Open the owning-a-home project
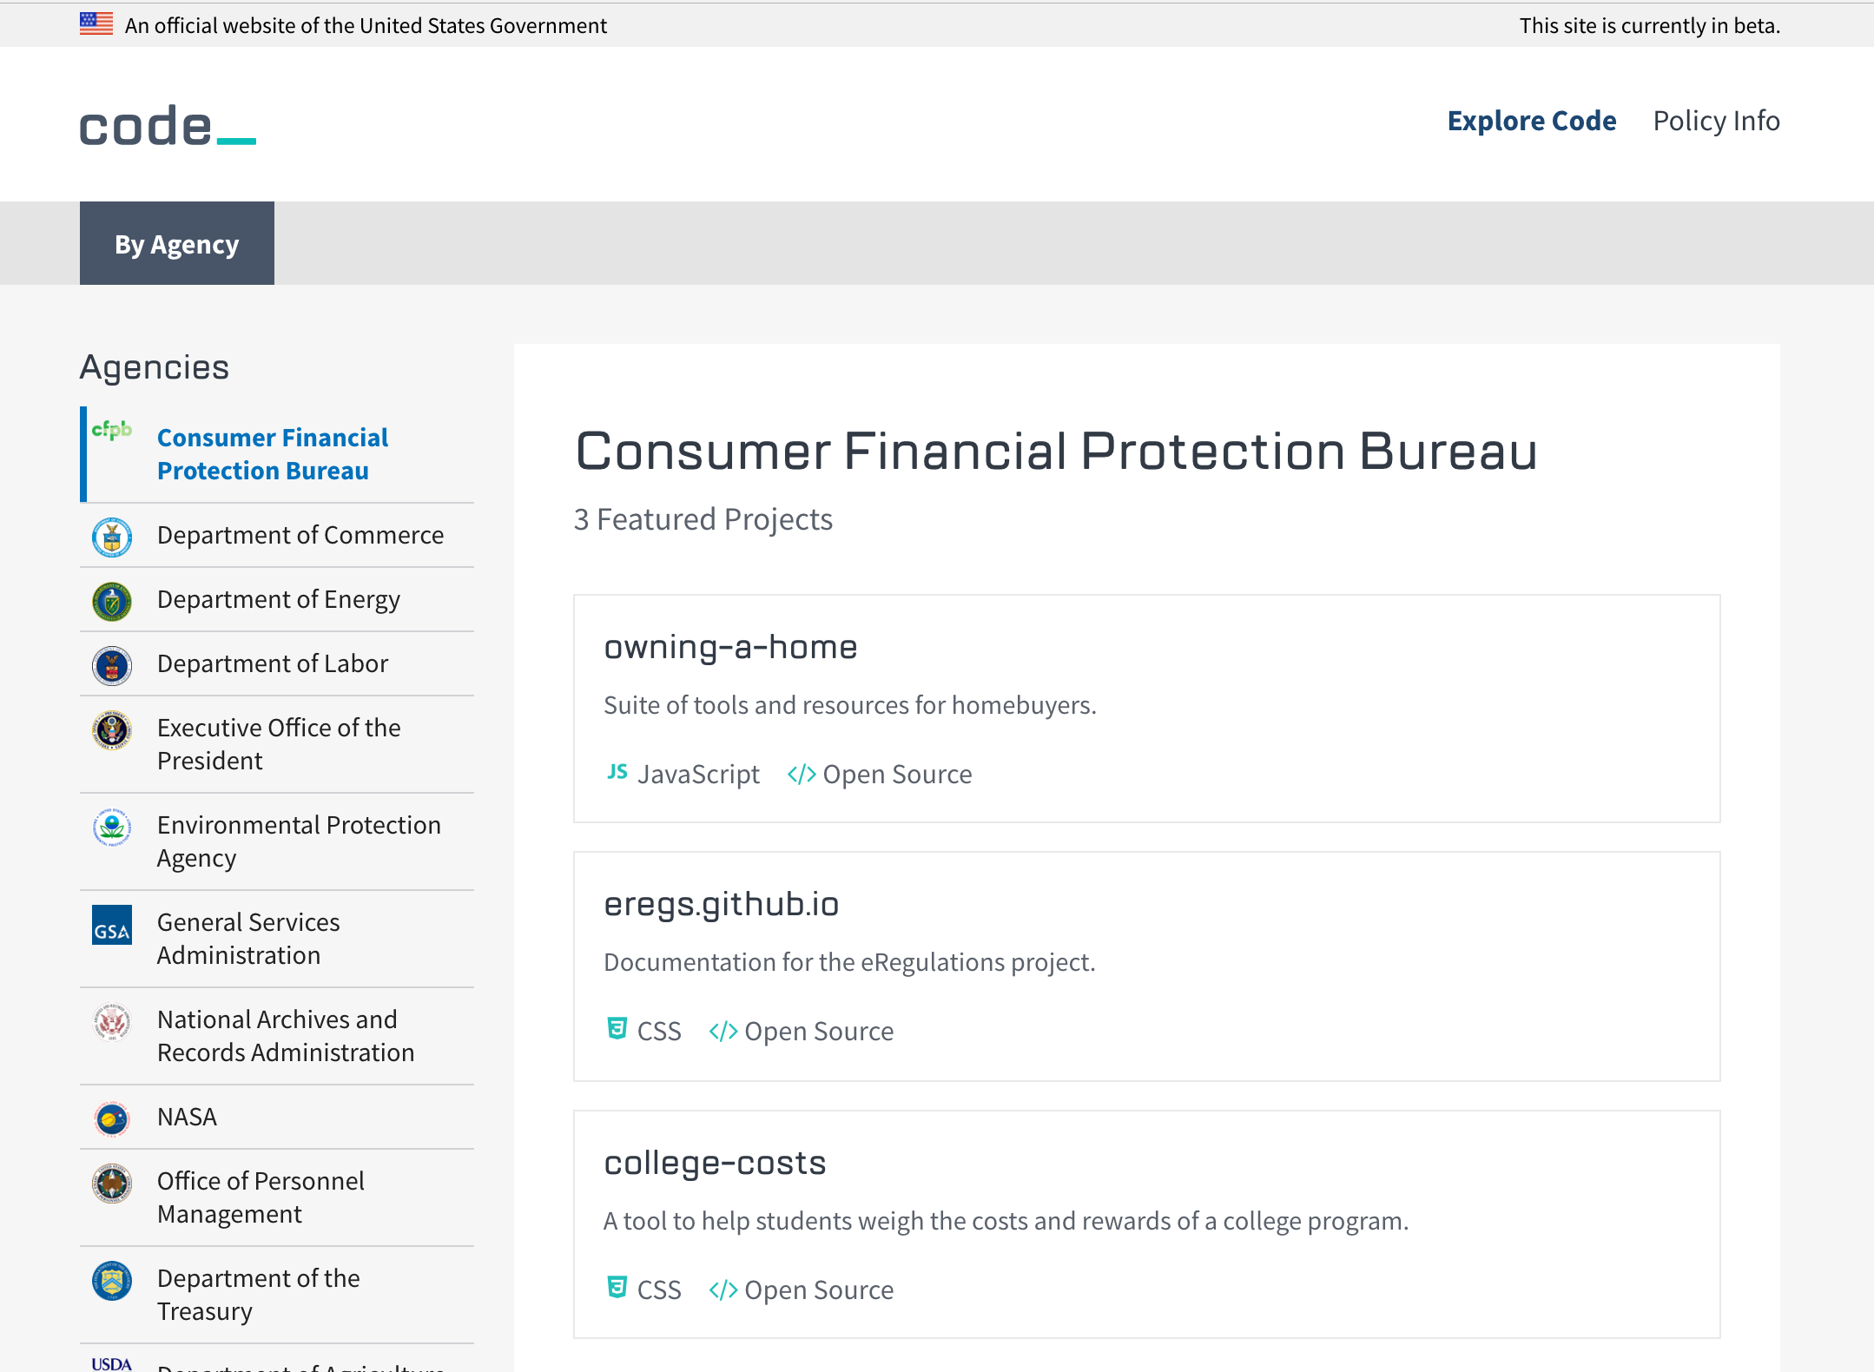Viewport: 1874px width, 1372px height. pos(730,646)
